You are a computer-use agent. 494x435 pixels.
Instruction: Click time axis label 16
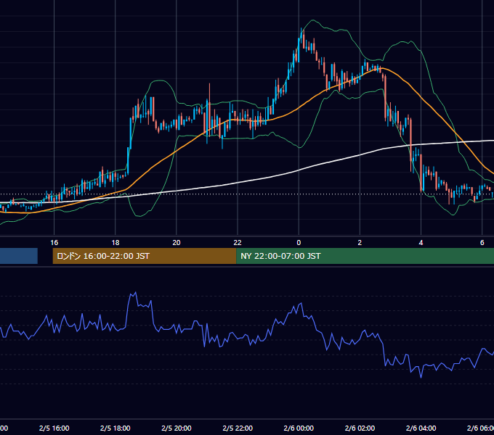(54, 243)
